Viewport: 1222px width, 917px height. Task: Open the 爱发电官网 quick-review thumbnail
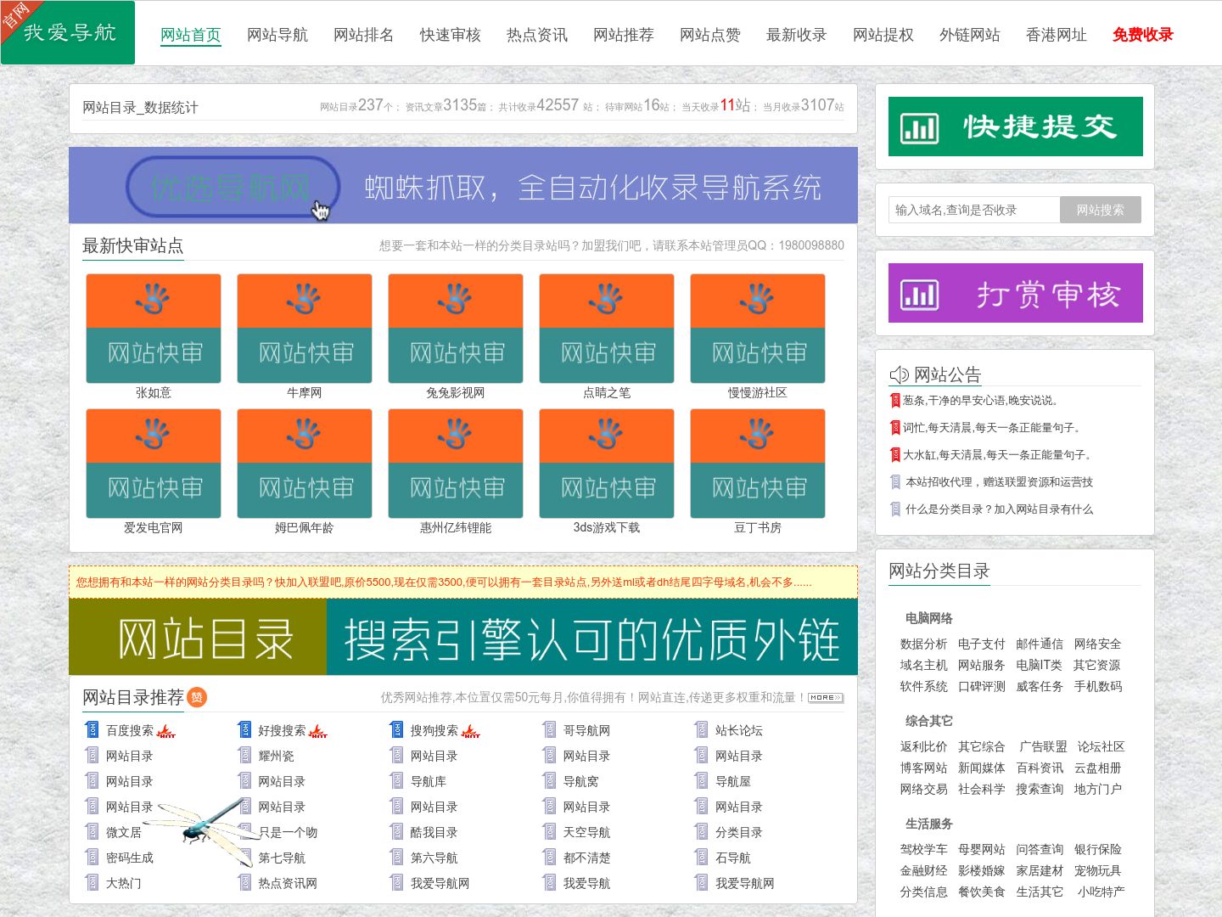point(154,464)
